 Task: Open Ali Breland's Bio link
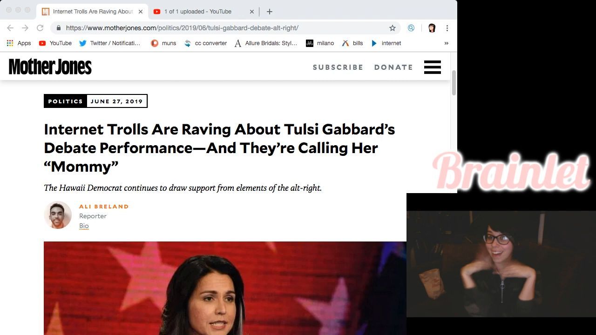coord(84,226)
